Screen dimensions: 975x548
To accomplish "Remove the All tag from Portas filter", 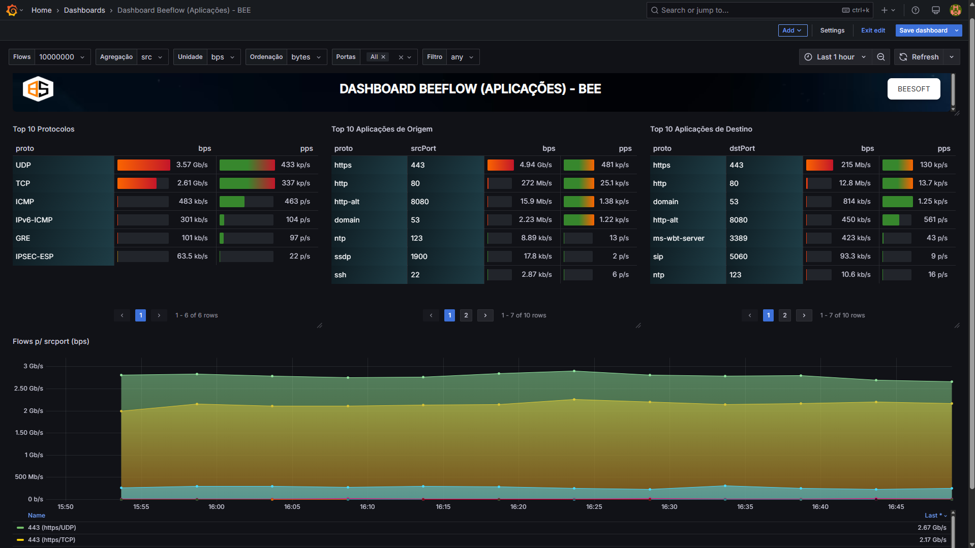I will pos(383,57).
